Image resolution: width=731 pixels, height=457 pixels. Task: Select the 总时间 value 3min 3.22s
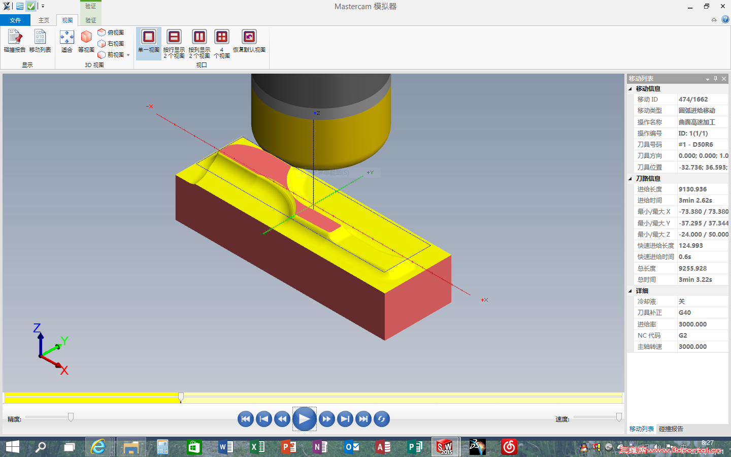point(695,280)
